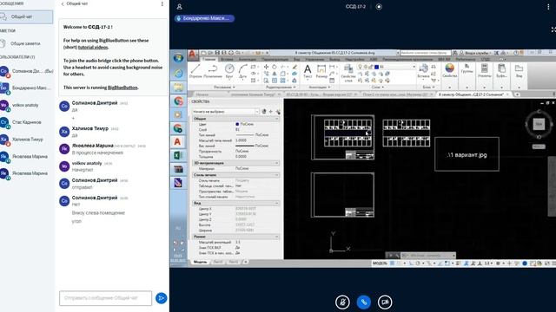Expand the Редактирование panel dropdown
The height and width of the screenshot is (312, 556).
coord(281,87)
